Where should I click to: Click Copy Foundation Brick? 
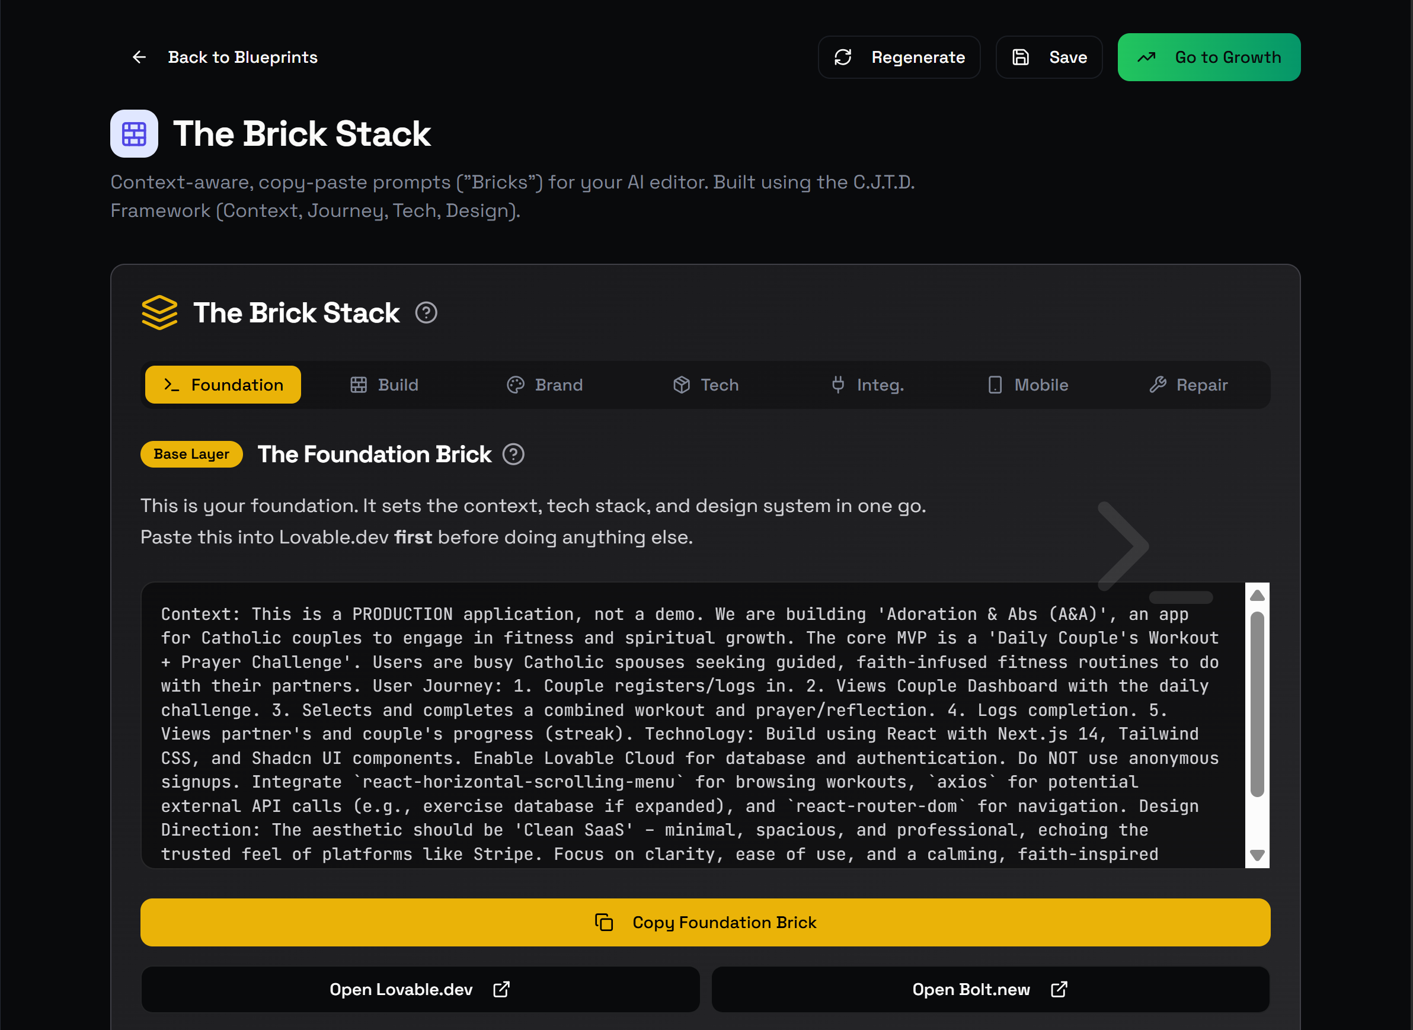click(705, 923)
